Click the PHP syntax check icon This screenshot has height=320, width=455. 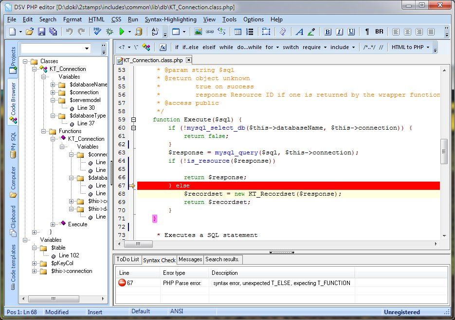pyautogui.click(x=97, y=32)
